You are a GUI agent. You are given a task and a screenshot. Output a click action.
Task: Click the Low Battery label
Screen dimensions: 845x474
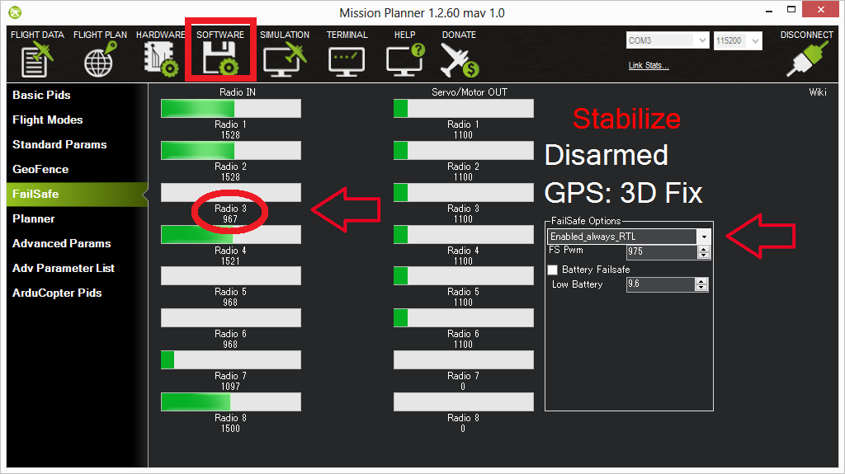coord(577,284)
